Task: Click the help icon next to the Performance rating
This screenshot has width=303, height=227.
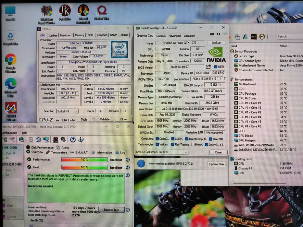Action: click(128, 160)
